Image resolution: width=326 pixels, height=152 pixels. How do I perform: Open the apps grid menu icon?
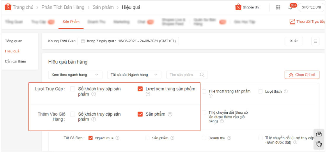278,7
